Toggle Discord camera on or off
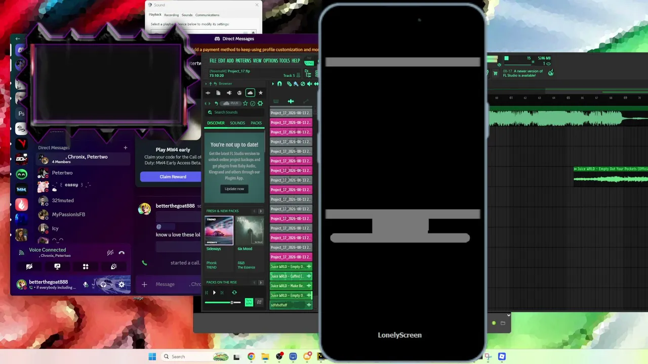Screen dimensions: 648x364 coord(29,266)
